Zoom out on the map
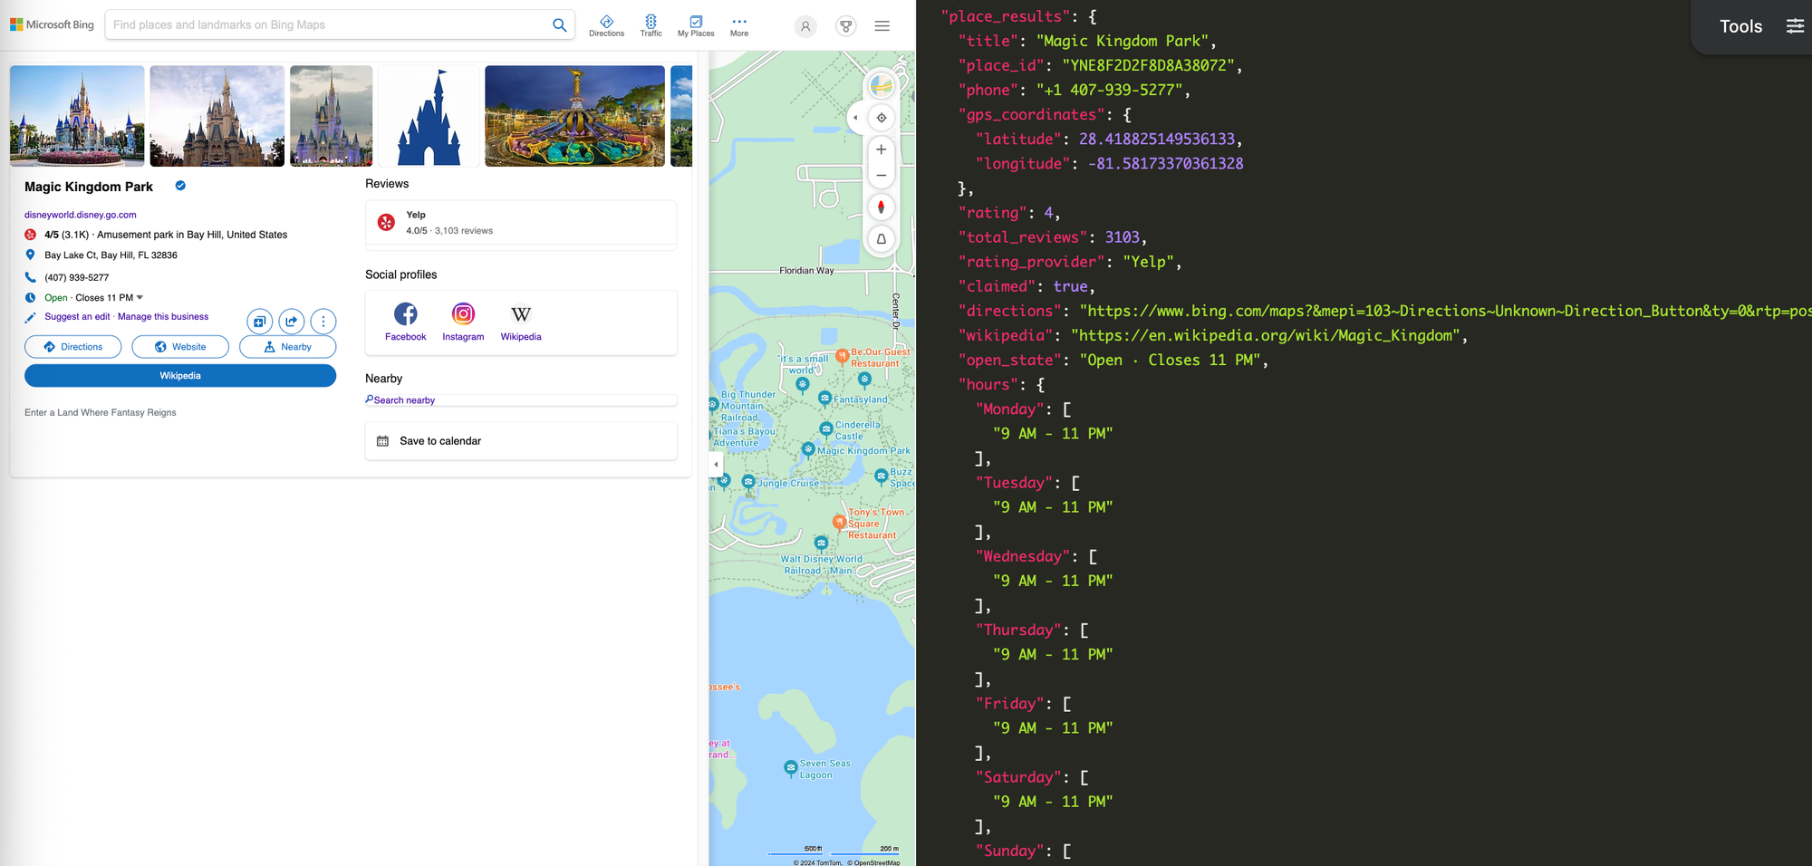Screen dimensions: 1812x866 coord(882,175)
